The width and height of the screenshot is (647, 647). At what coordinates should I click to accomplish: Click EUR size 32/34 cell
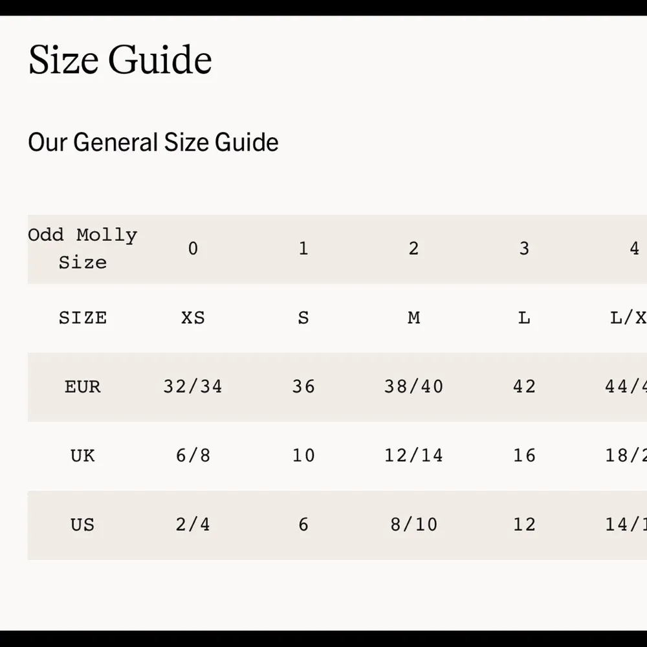193,387
